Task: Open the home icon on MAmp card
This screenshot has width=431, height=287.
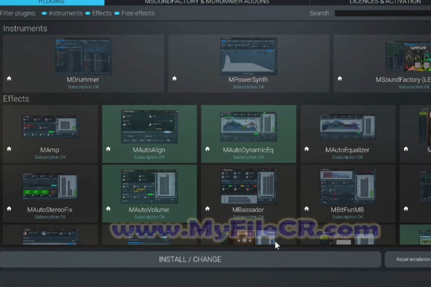Action: click(x=9, y=149)
